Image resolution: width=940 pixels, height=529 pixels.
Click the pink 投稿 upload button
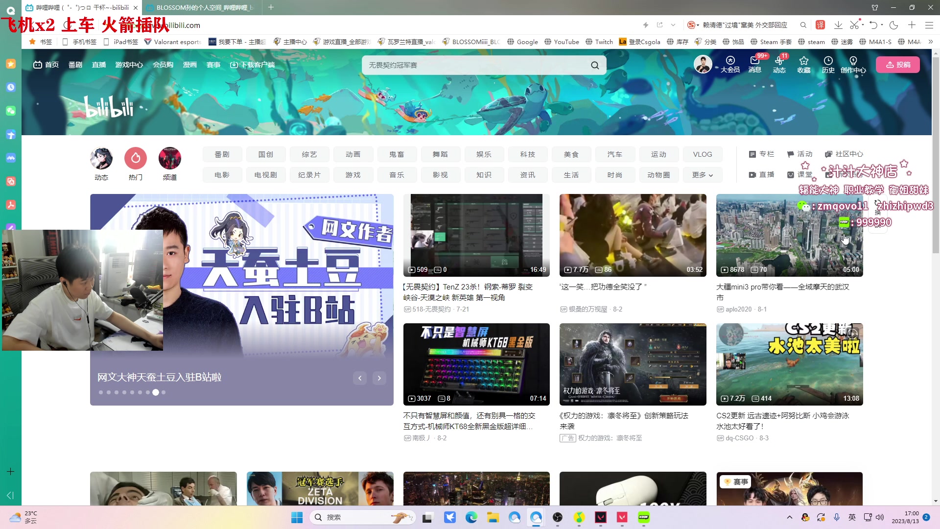tap(898, 65)
